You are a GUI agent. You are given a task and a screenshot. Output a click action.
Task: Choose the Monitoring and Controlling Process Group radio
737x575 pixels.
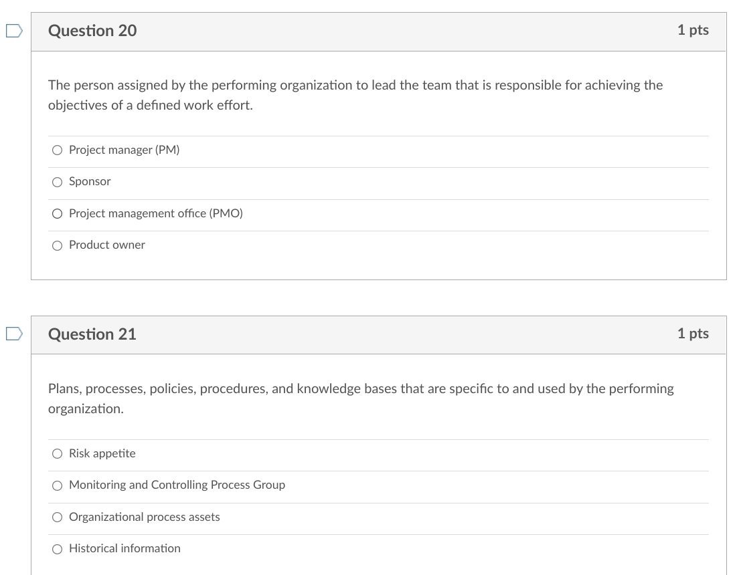58,485
